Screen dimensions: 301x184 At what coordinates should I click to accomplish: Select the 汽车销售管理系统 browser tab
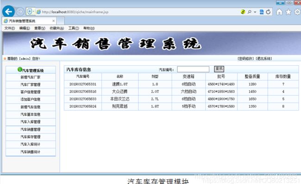(29, 21)
